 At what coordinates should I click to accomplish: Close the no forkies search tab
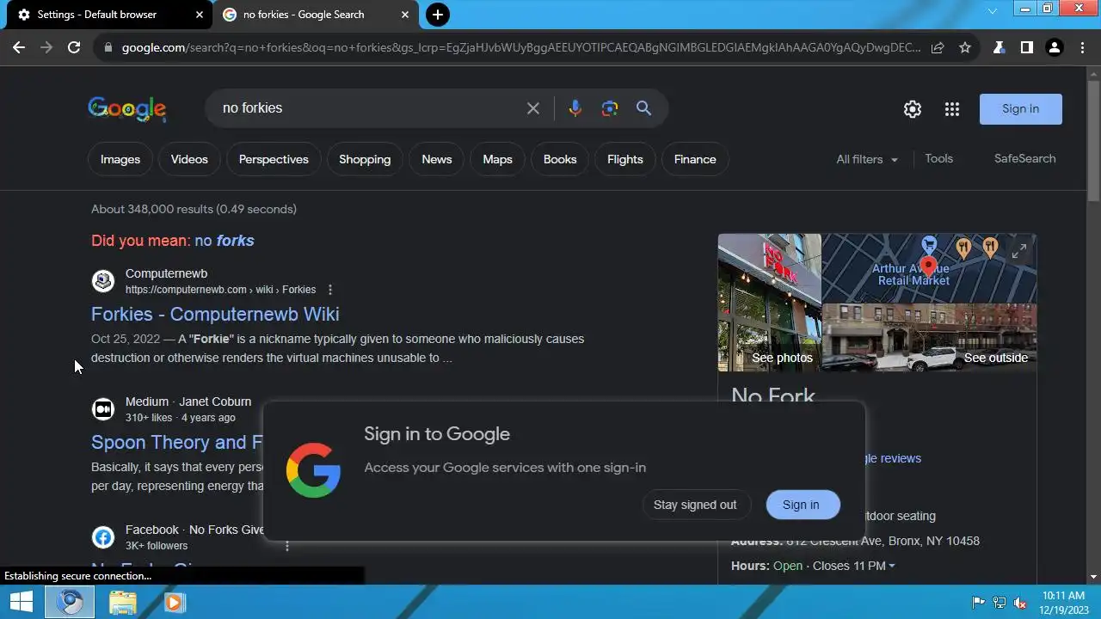click(405, 15)
